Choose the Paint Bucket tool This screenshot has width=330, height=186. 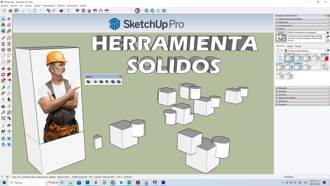click(x=3, y=25)
